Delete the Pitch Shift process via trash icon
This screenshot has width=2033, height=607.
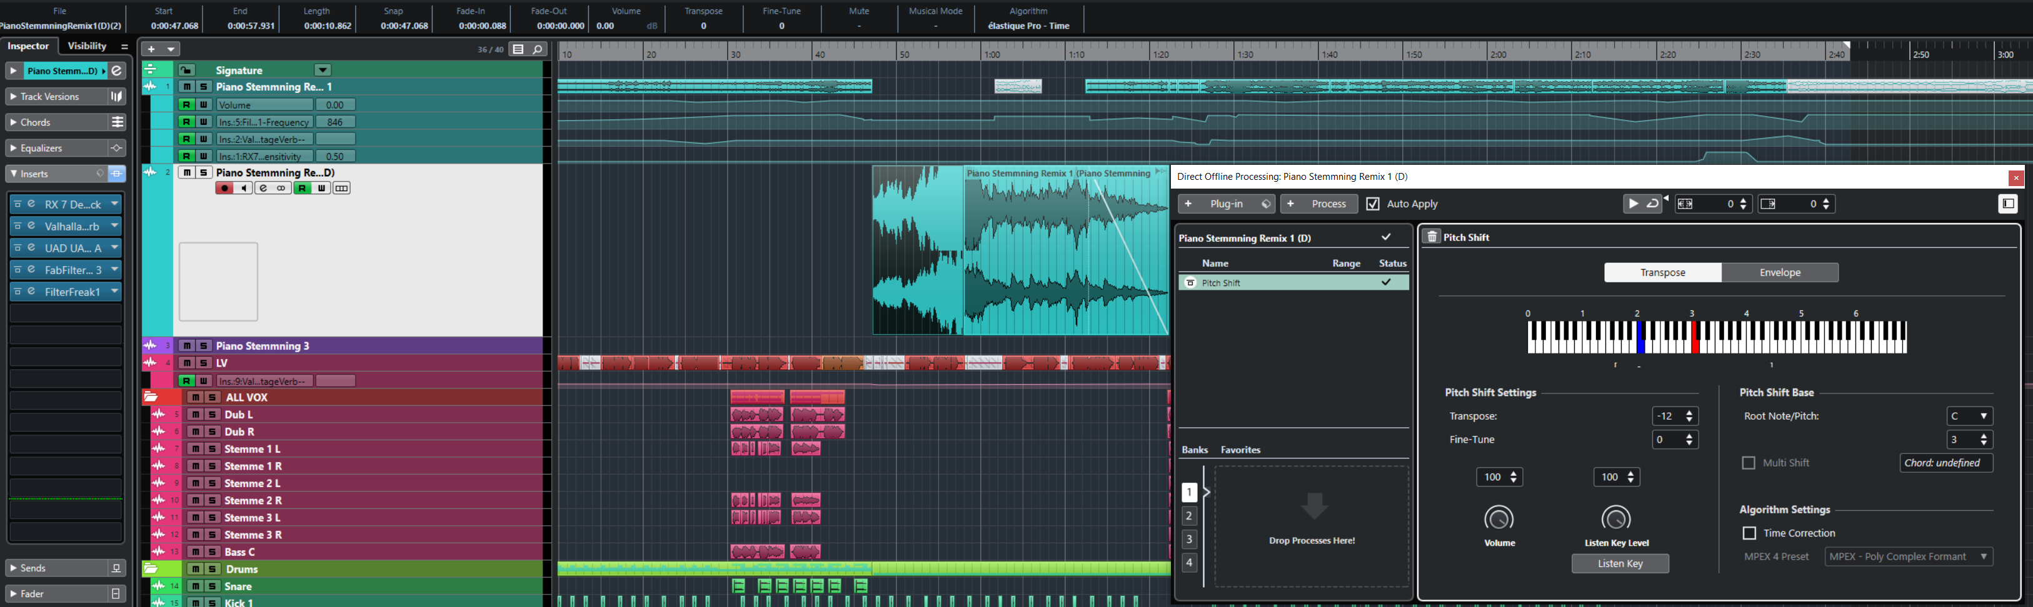coord(1432,237)
